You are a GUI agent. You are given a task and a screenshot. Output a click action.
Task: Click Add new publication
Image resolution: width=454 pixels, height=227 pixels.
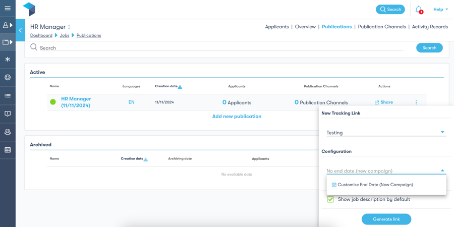coord(237,117)
